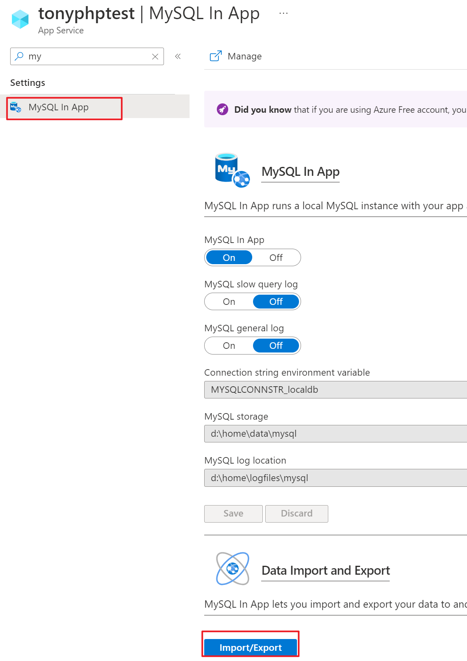
Task: Clear the search box with X
Action: [155, 57]
